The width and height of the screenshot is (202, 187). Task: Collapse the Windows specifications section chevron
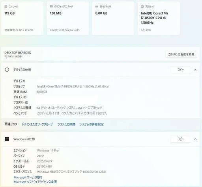195,139
